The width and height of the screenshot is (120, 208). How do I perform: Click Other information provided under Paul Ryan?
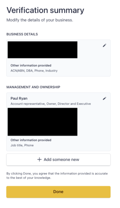pos(31,140)
